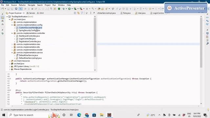Click the Project Explorer vertical scrollbar
The height and width of the screenshot is (118, 210).
click(95, 37)
